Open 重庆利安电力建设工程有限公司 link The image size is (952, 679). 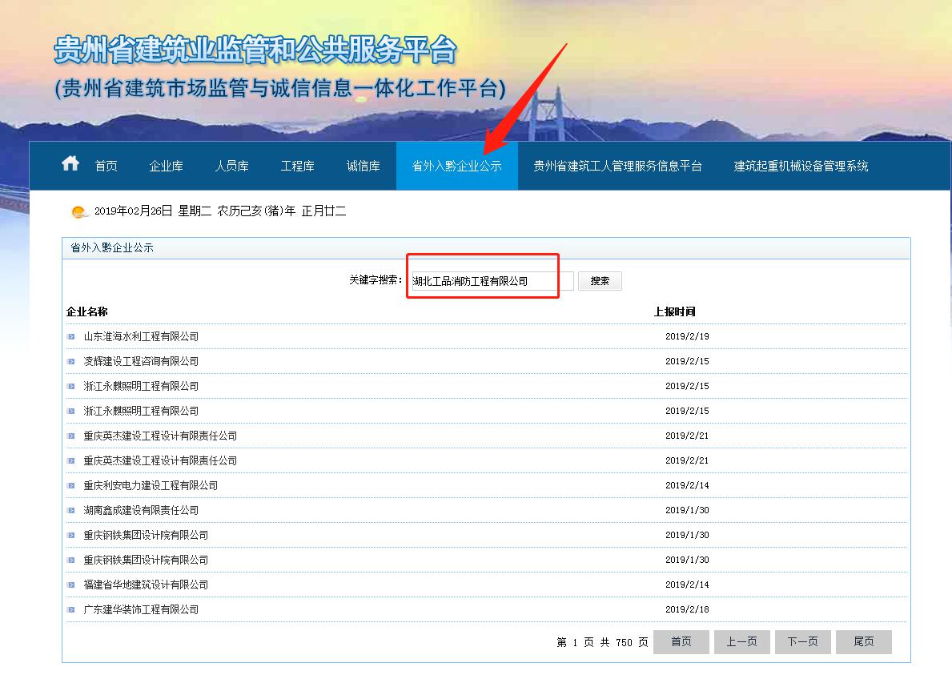pyautogui.click(x=151, y=486)
